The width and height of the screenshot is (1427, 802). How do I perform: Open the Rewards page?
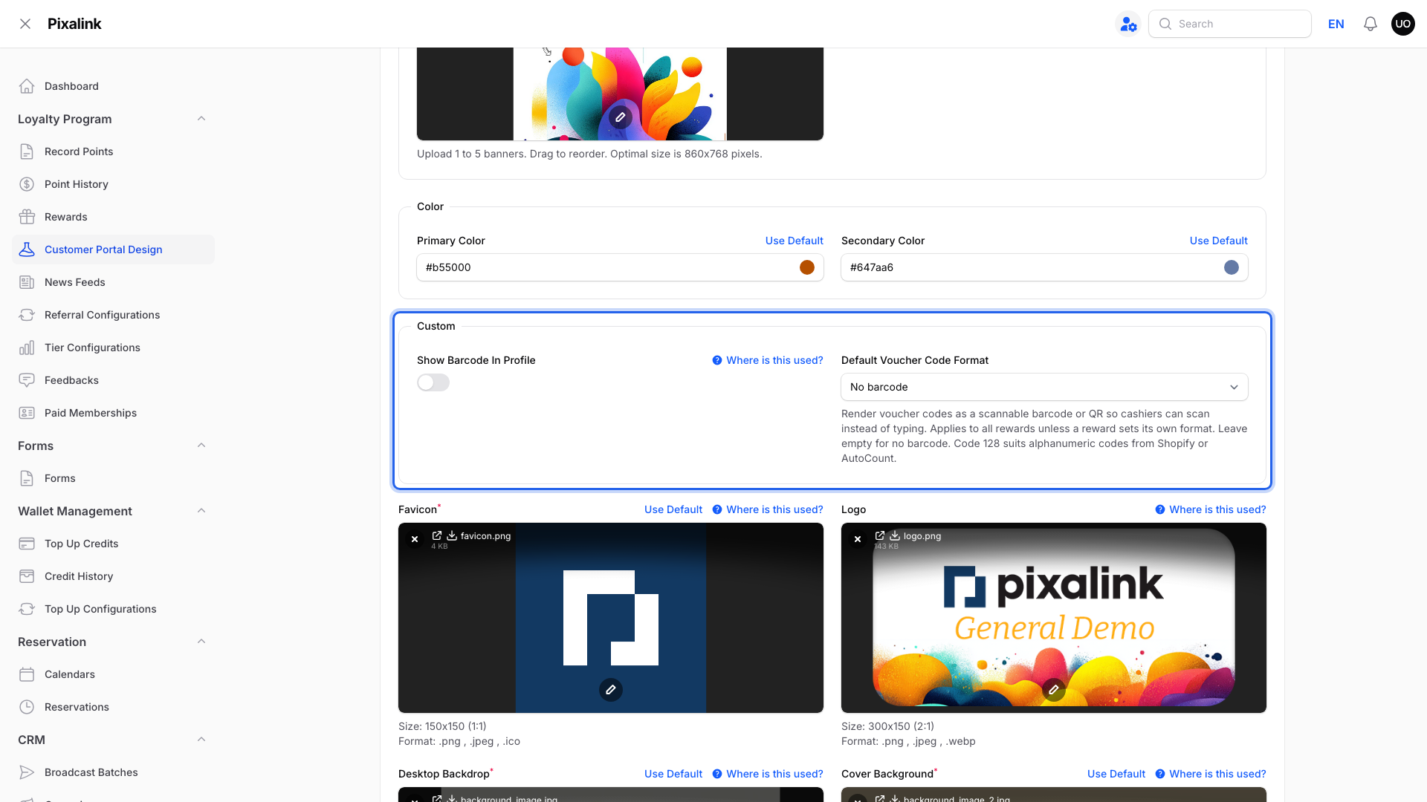click(113, 217)
